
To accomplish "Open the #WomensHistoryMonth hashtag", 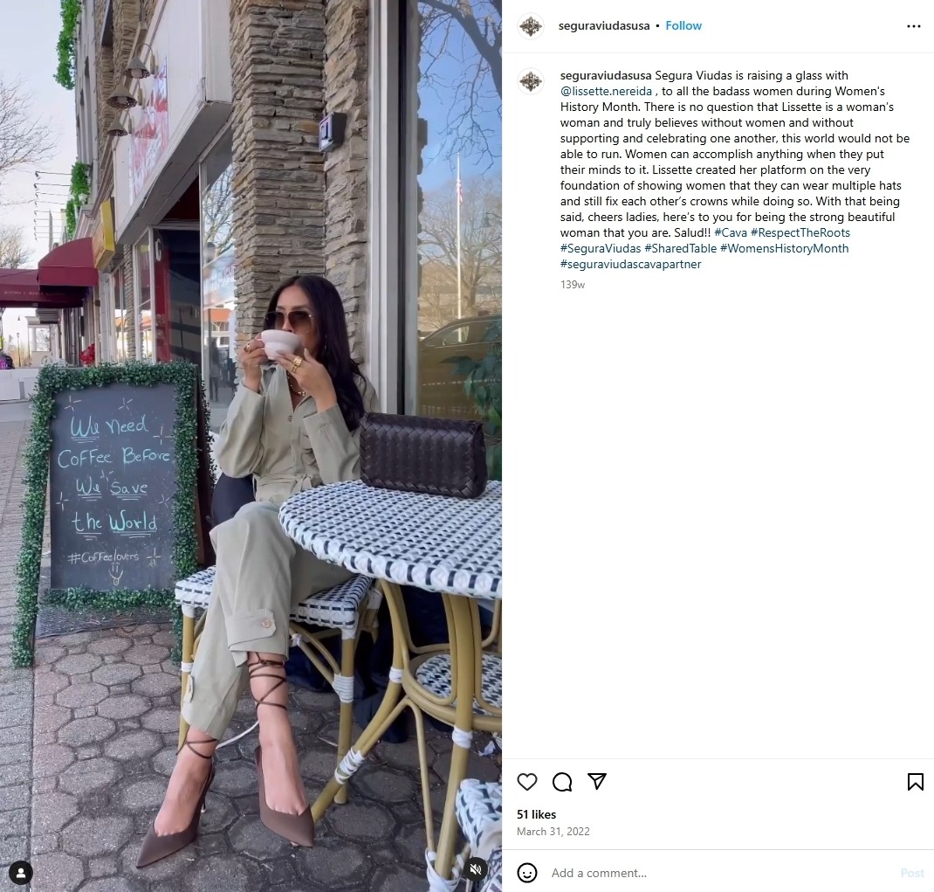I will tap(785, 248).
